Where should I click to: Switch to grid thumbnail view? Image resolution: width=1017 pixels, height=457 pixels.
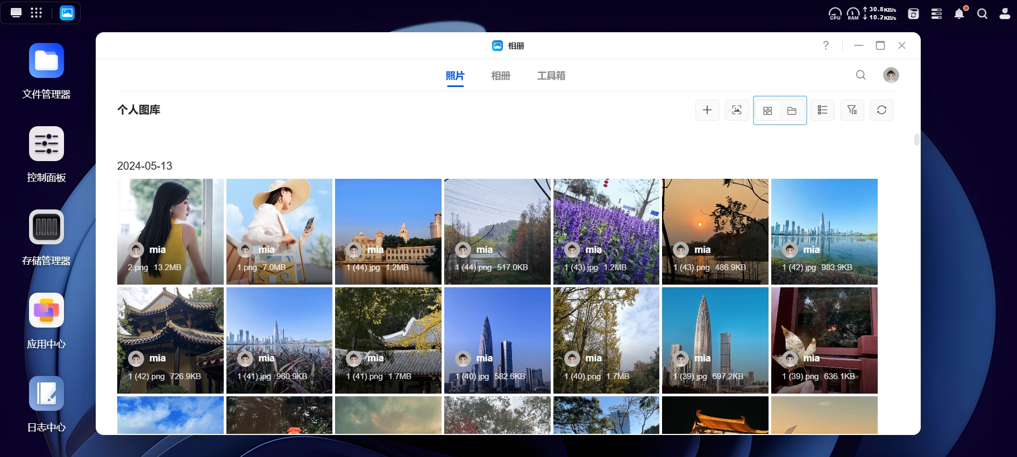[x=767, y=111]
